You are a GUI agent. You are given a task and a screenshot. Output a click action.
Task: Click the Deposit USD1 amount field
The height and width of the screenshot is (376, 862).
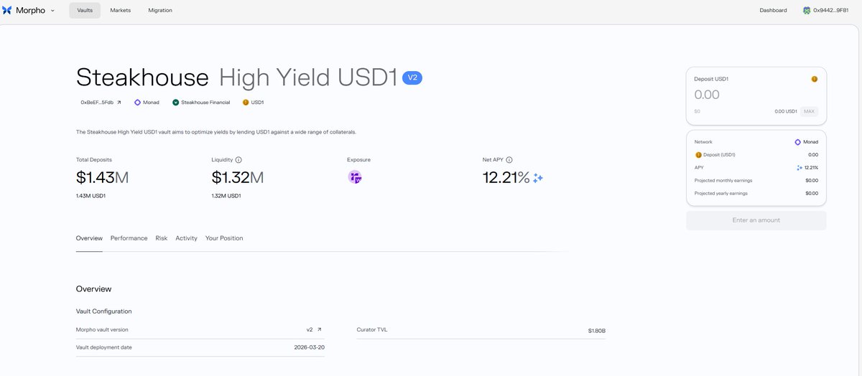(x=747, y=95)
